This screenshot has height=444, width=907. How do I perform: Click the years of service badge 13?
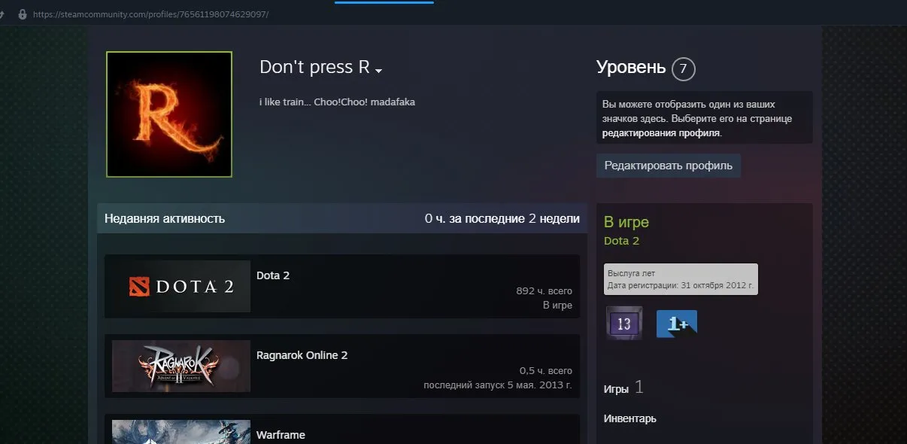coord(624,324)
